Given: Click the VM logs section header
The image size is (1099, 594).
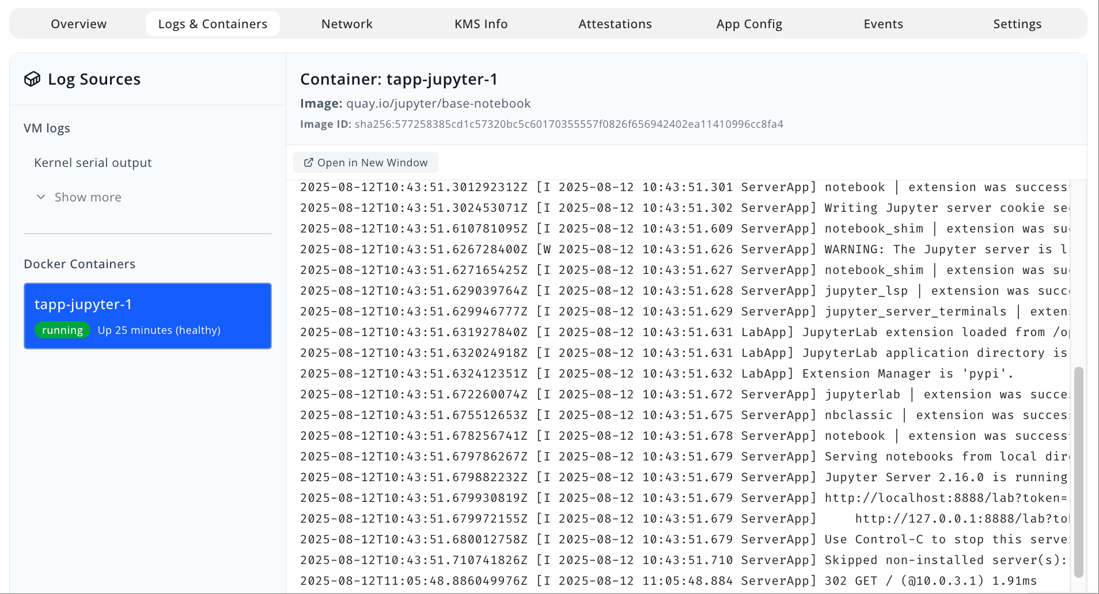Looking at the screenshot, I should [48, 128].
